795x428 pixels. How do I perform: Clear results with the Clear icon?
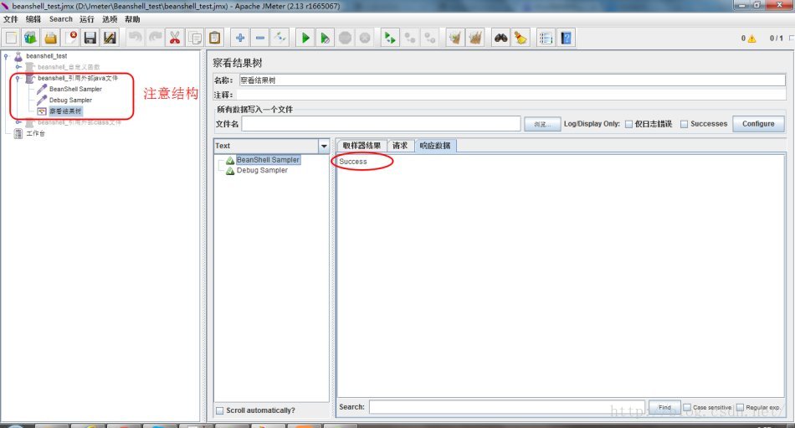(455, 38)
